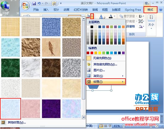Screen dimensions: 164x129
Task: Choose the sand texture thumbnail
Action: pyautogui.click(x=72, y=47)
